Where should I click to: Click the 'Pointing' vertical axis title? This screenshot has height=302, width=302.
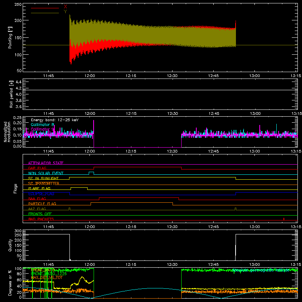coord(10,37)
